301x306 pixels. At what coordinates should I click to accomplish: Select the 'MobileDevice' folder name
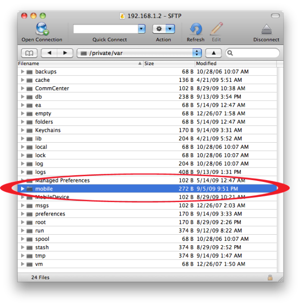(x=52, y=197)
